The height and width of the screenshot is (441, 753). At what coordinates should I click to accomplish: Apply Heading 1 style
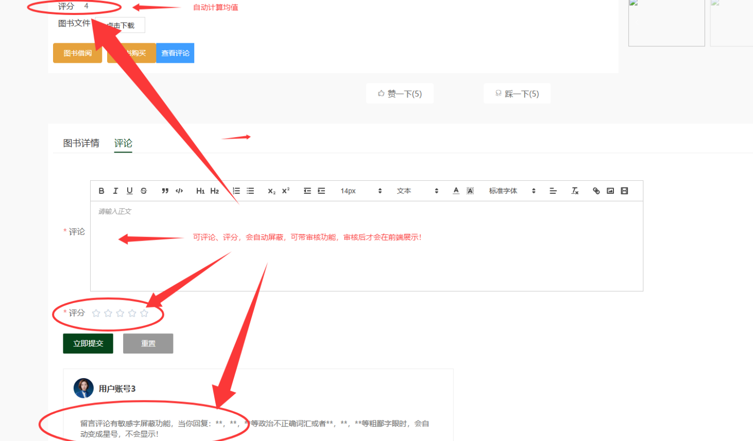200,191
